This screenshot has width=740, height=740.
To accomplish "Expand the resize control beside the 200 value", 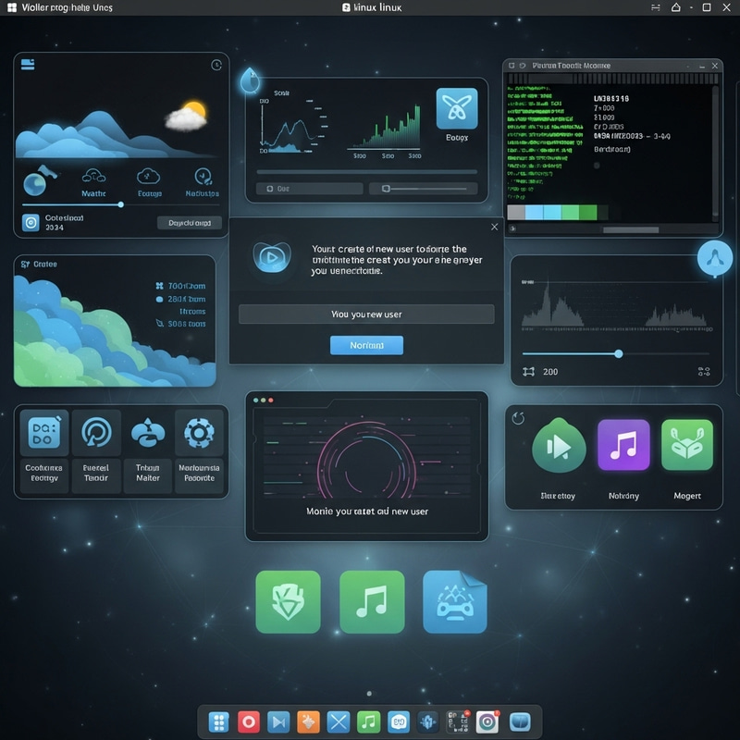I will click(529, 370).
